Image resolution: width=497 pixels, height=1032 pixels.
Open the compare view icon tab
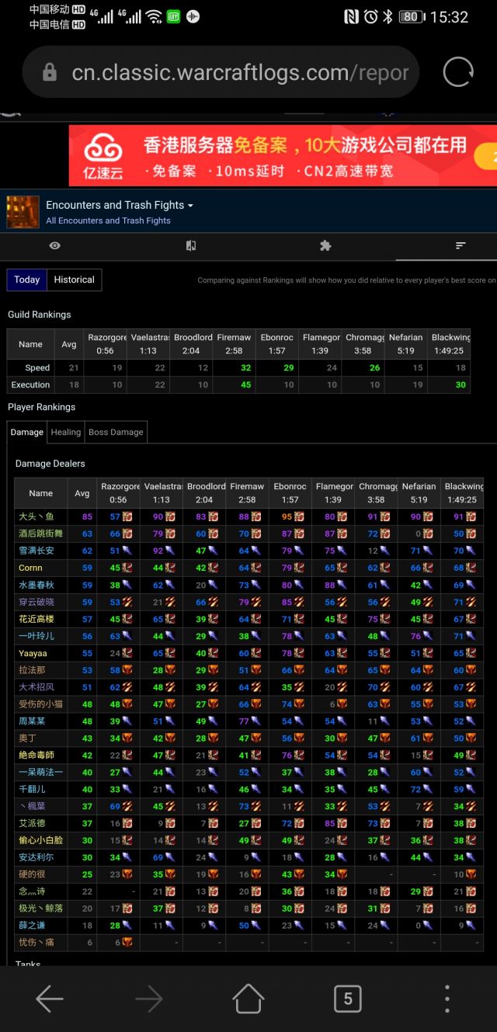190,245
